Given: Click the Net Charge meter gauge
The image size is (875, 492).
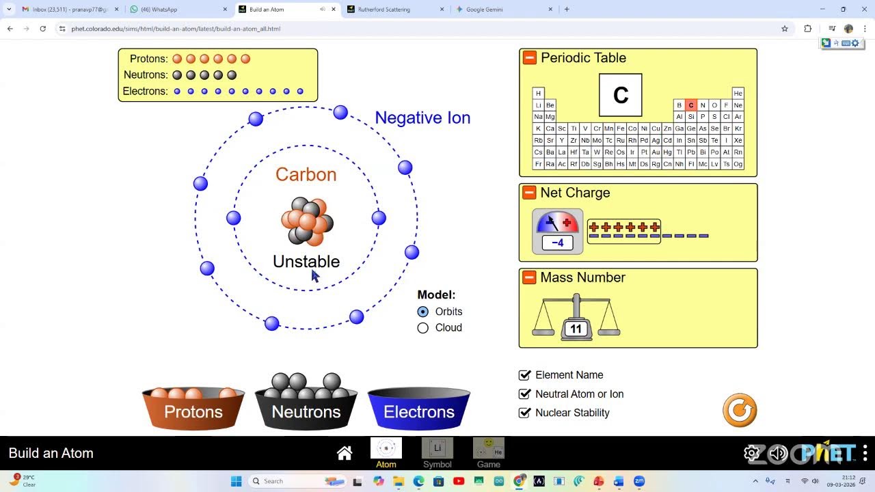Looking at the screenshot, I should click(x=558, y=231).
